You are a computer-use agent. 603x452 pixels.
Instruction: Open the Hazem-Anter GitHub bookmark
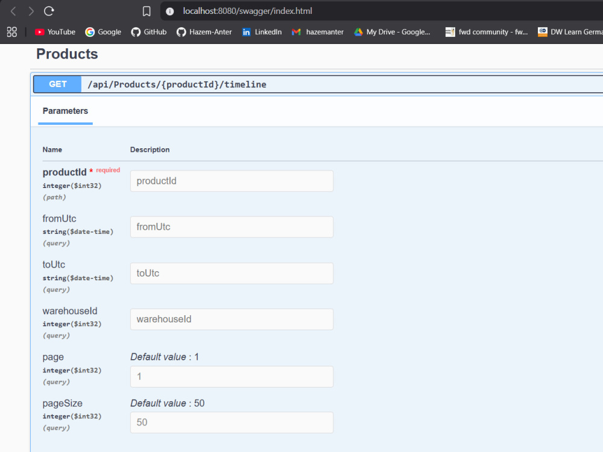204,32
